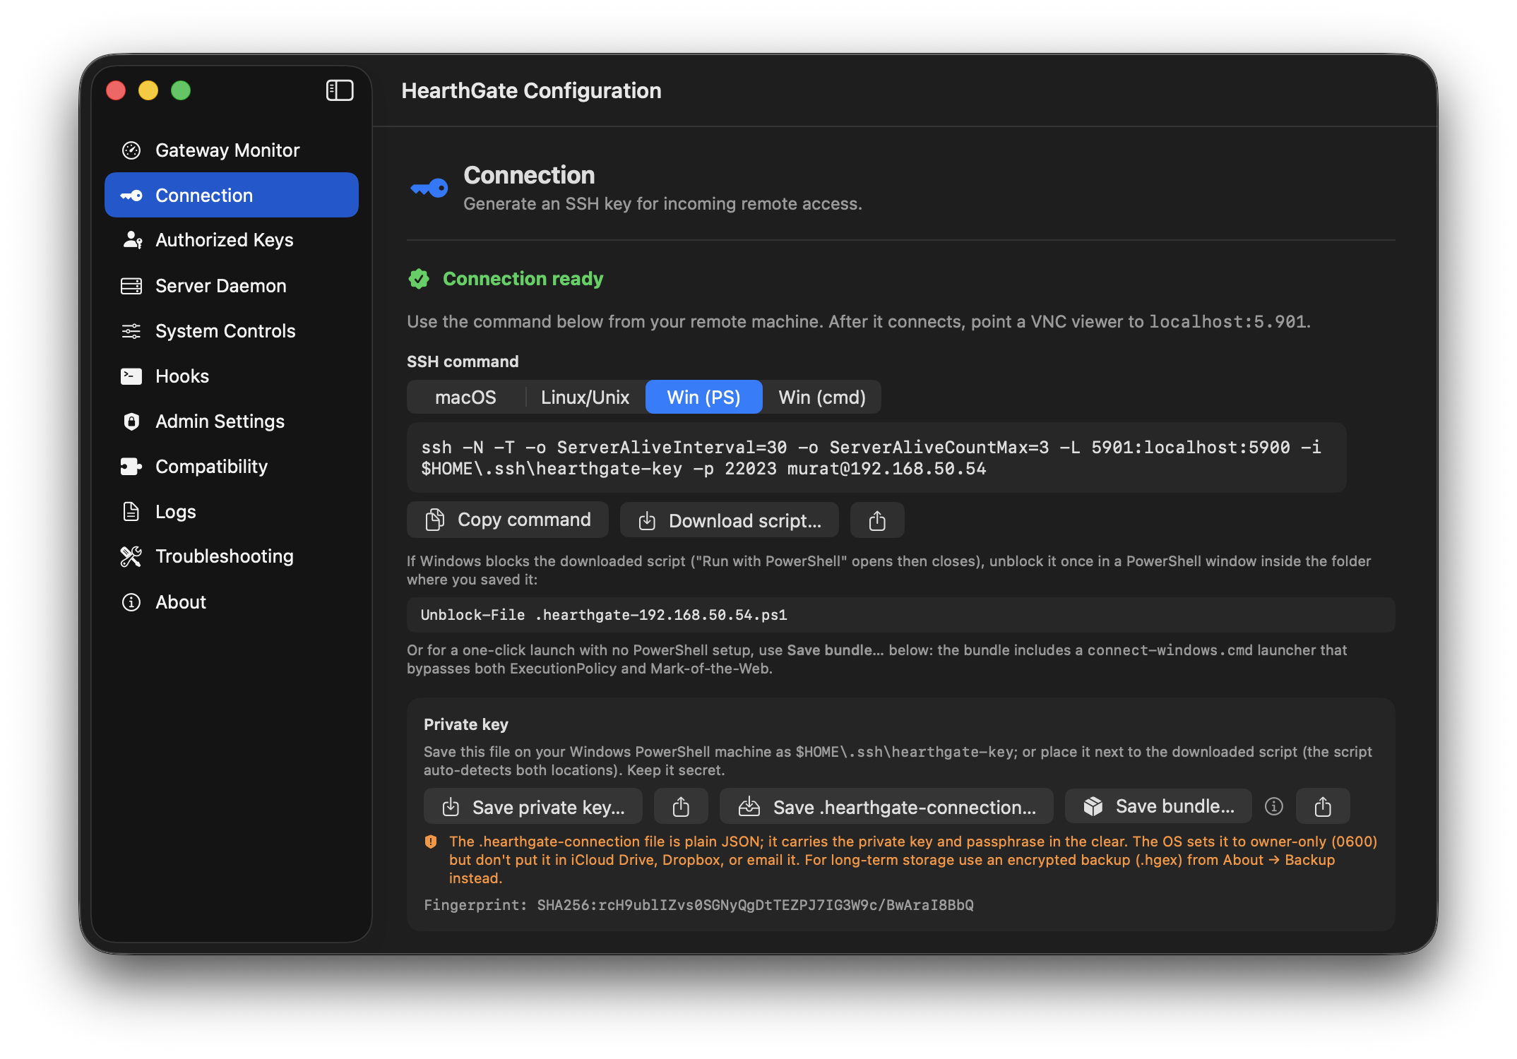Open the Troubleshooting page
The width and height of the screenshot is (1517, 1059).
231,556
